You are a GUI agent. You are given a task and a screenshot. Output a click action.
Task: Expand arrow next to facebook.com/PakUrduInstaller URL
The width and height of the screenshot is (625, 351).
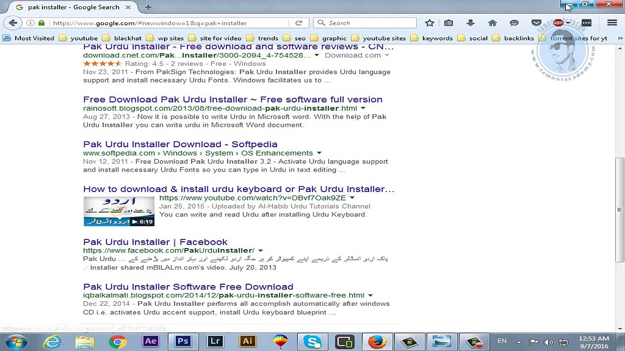pos(260,251)
